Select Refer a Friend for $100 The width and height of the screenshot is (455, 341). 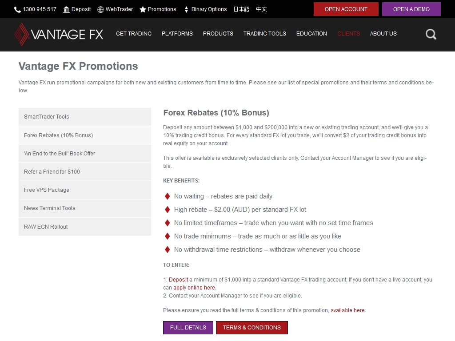(x=84, y=172)
